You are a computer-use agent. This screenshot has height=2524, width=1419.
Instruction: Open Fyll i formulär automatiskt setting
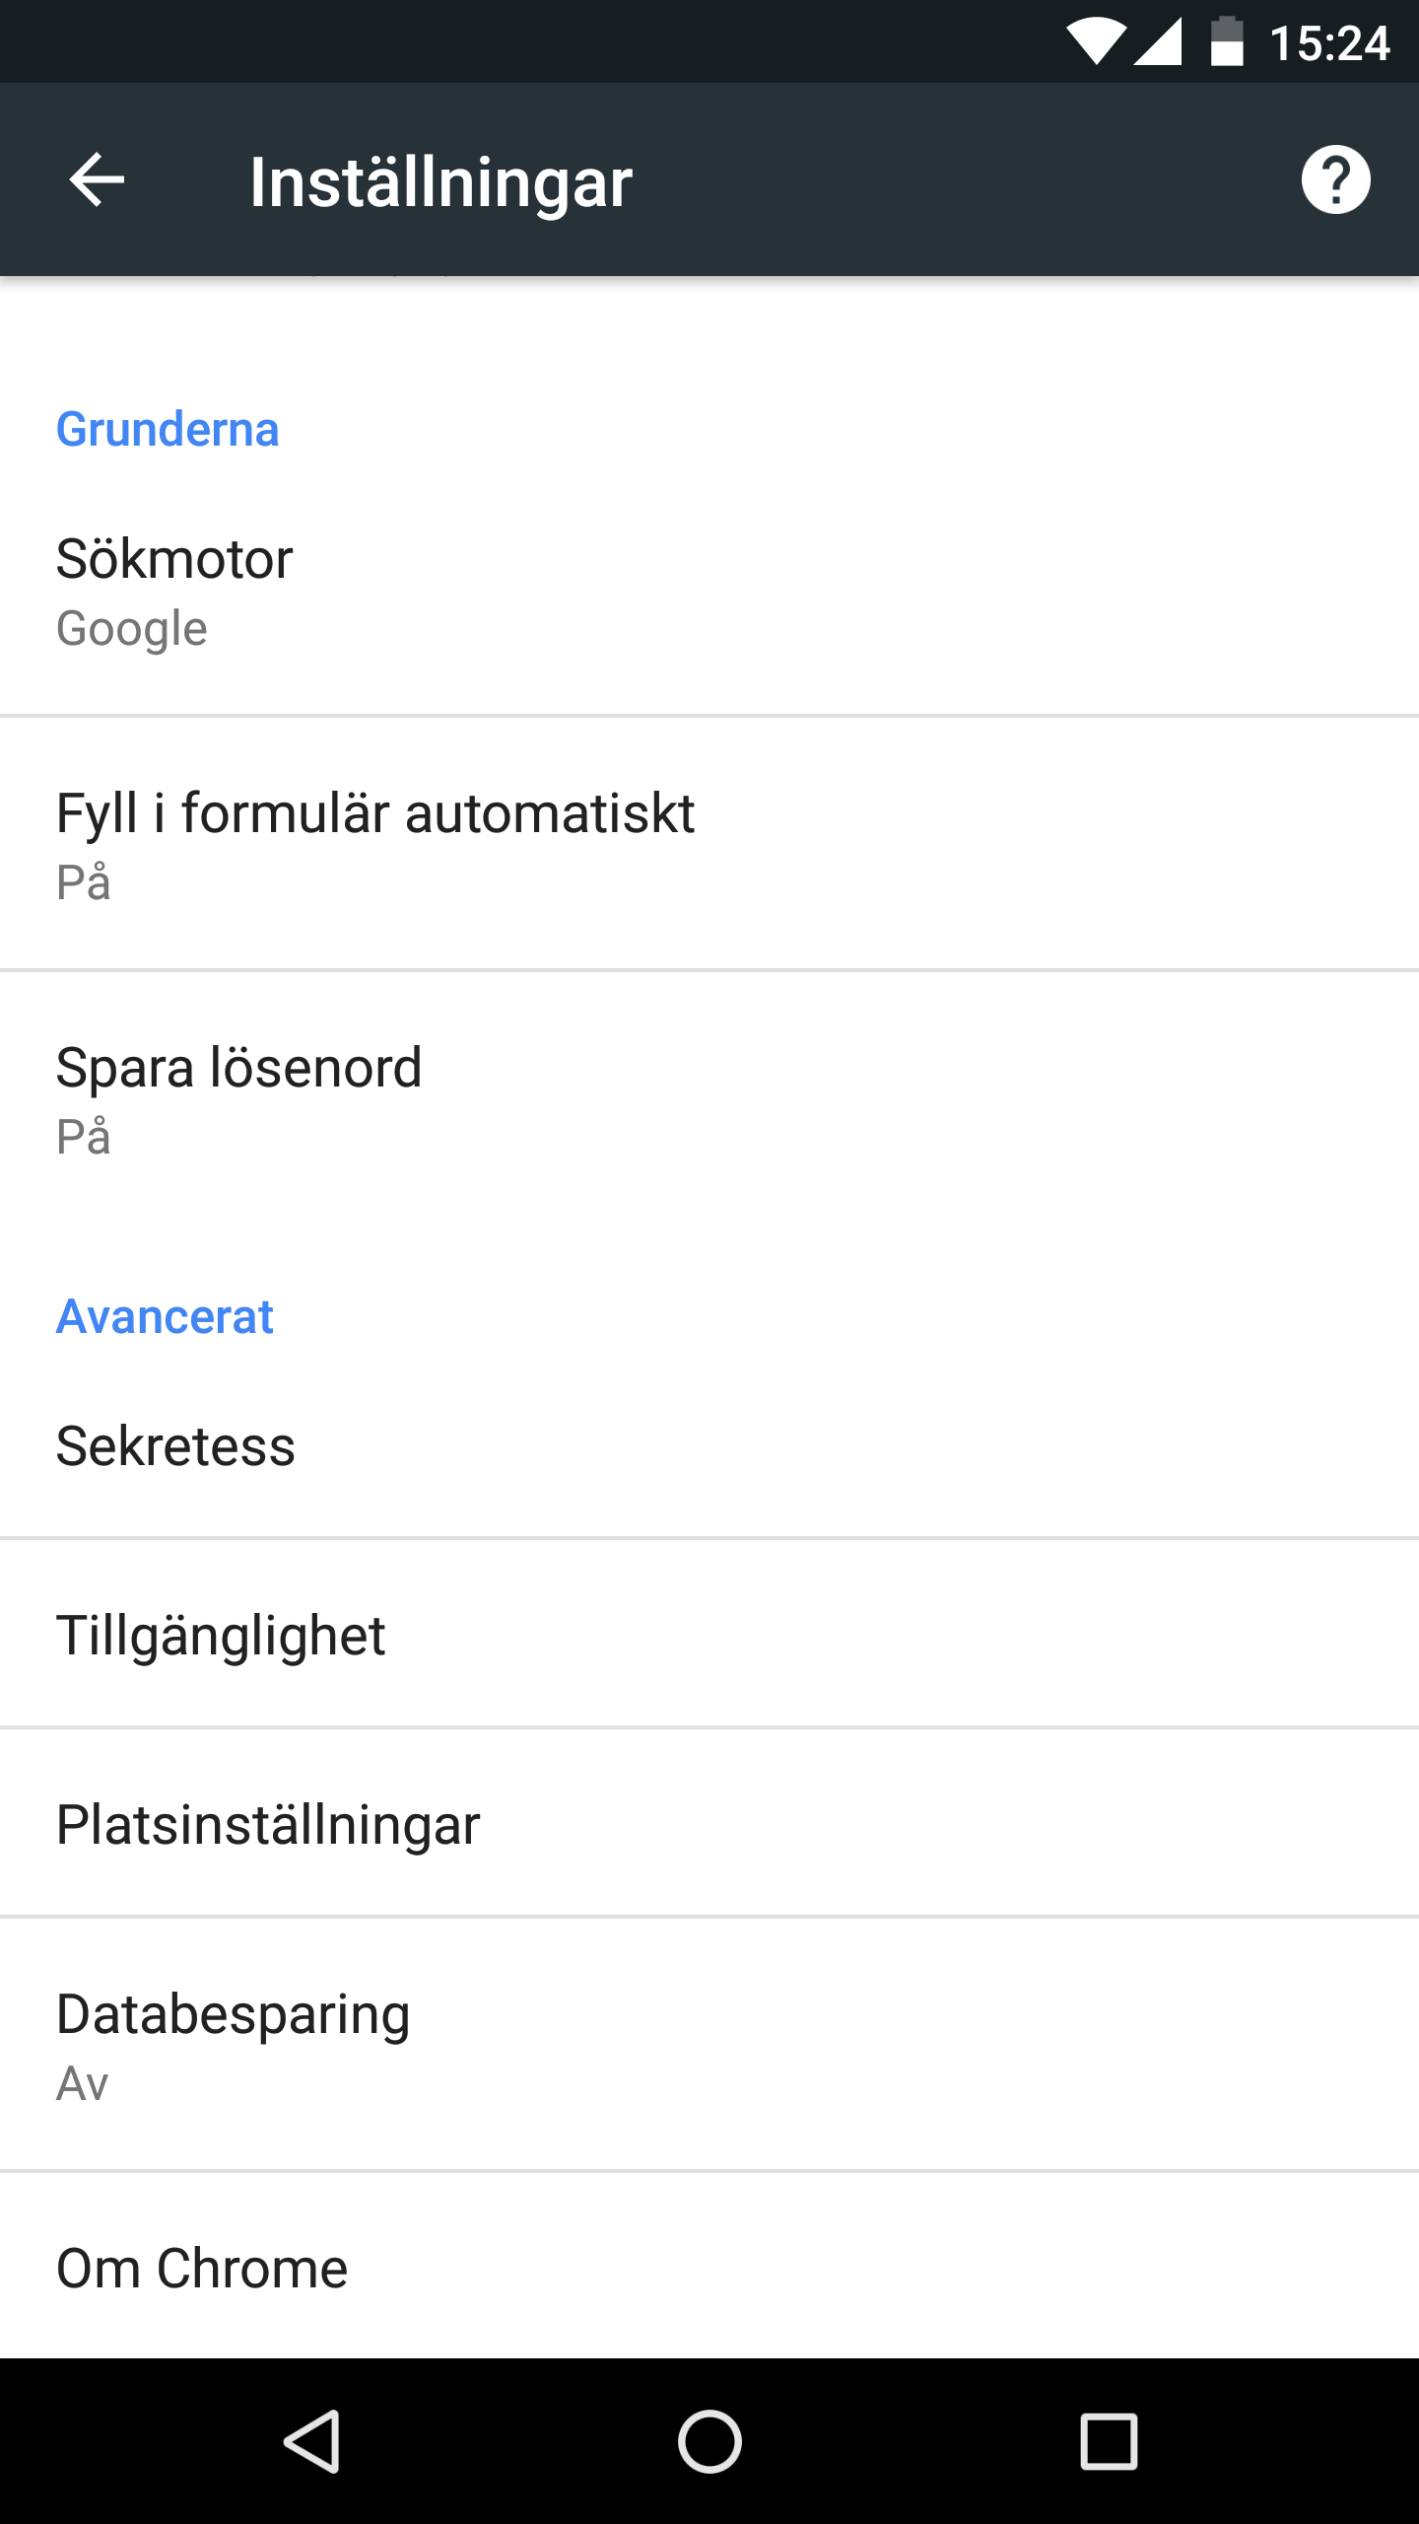coord(709,845)
